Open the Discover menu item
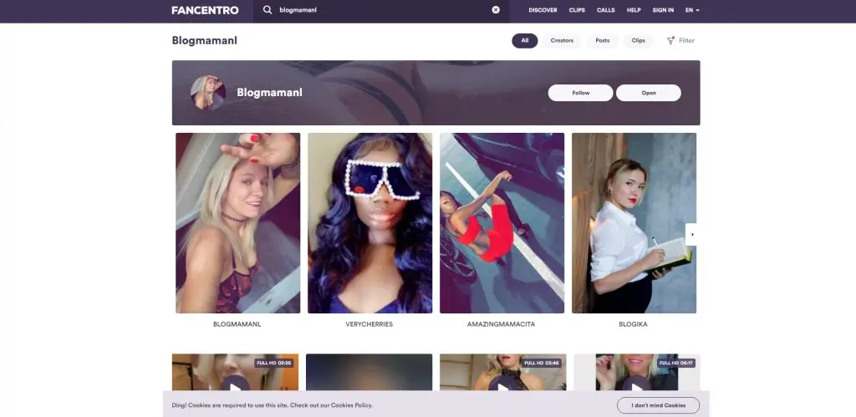Image resolution: width=856 pixels, height=417 pixels. click(543, 10)
